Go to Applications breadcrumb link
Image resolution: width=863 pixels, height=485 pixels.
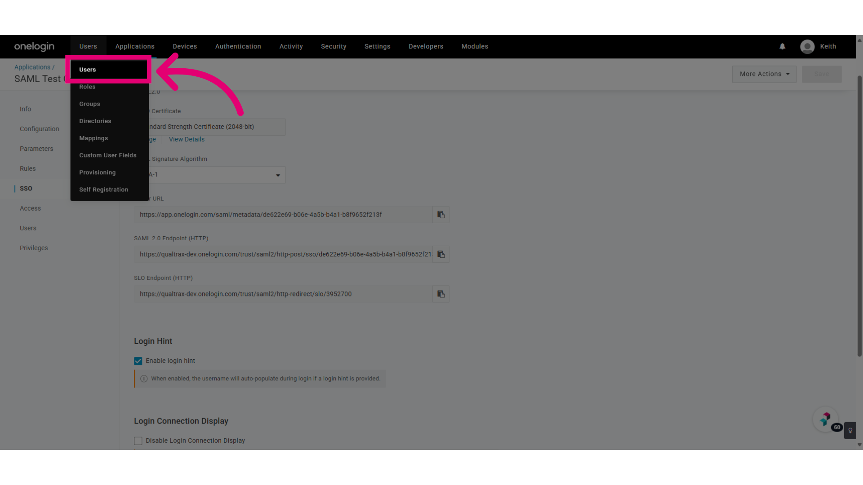[x=32, y=67]
